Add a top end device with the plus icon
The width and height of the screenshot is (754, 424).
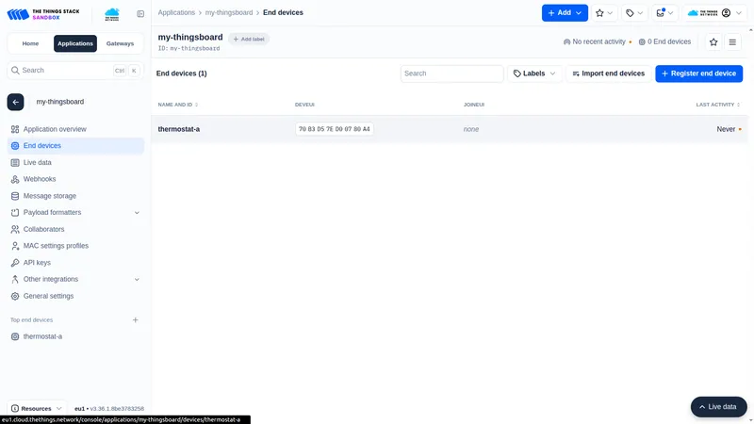[x=135, y=320]
